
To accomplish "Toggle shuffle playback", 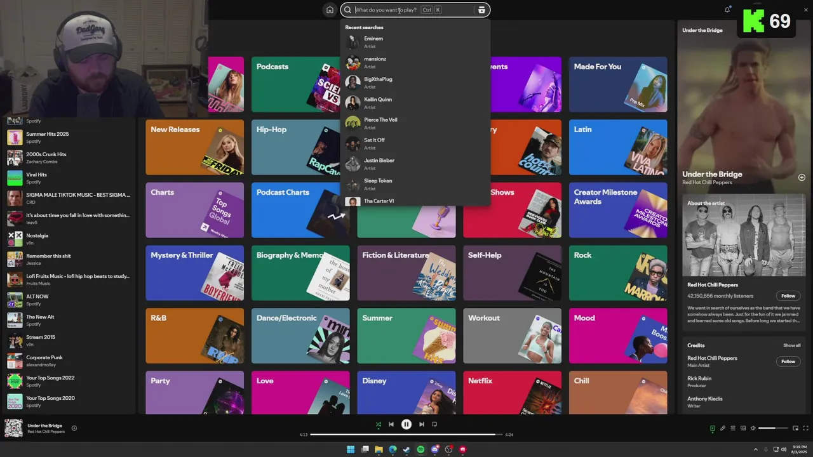I will coord(379,424).
